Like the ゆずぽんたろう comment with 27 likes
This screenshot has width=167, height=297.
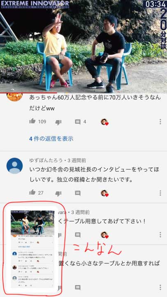point(32,193)
